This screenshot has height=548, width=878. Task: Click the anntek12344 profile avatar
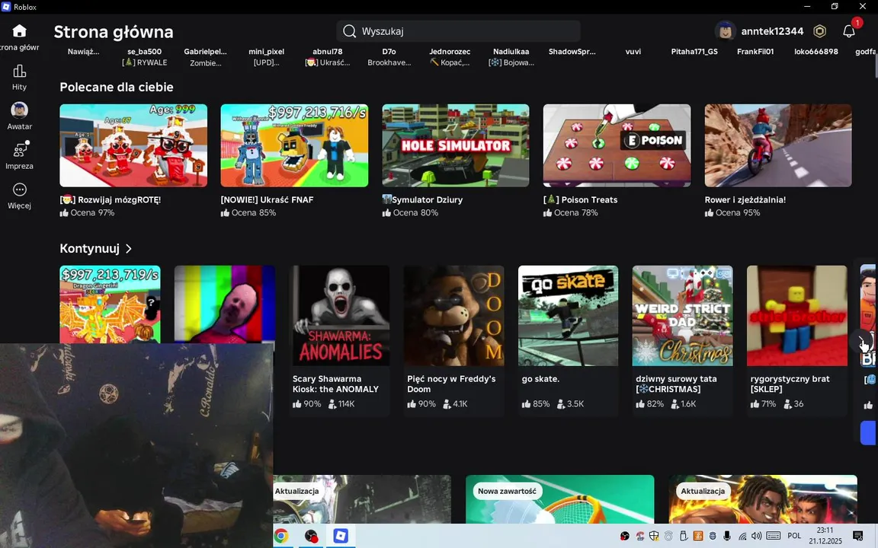pos(725,31)
